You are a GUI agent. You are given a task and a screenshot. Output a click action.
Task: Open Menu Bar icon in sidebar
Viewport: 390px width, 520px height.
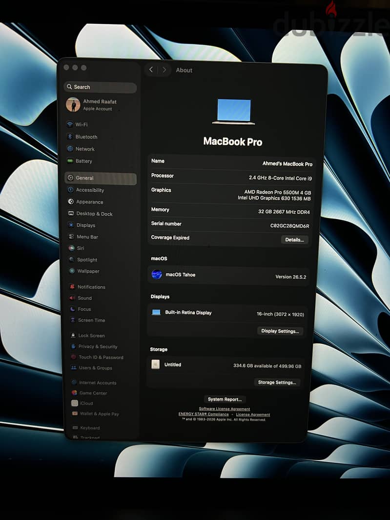(71, 237)
